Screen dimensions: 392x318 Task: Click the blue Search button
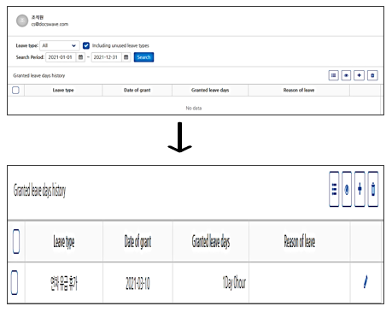point(143,57)
